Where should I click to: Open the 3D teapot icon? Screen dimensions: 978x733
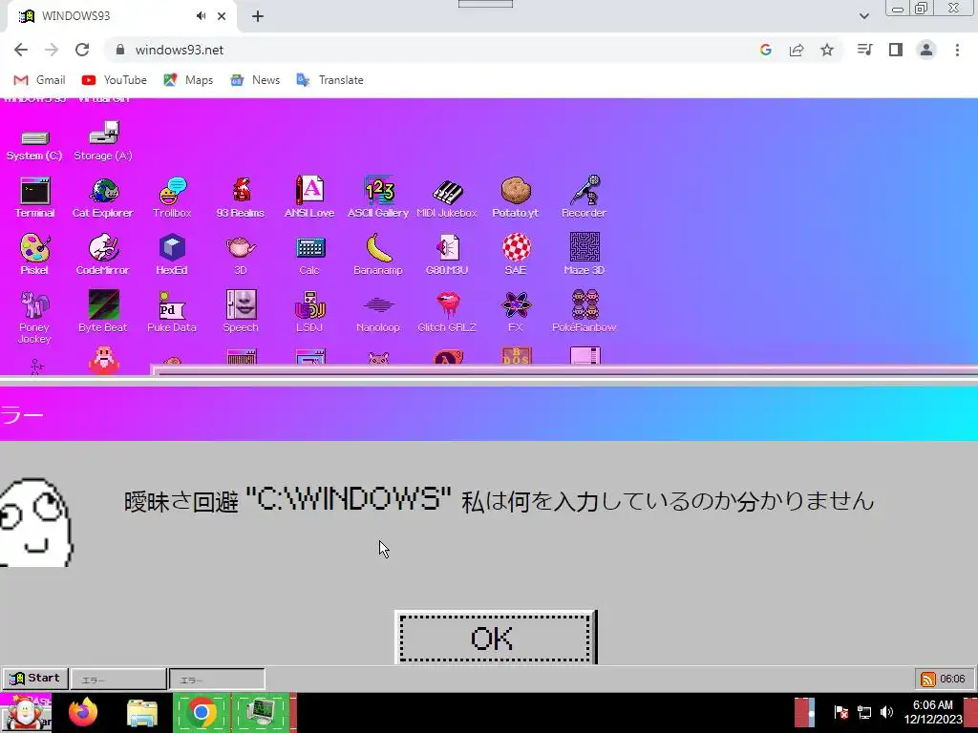tap(241, 254)
